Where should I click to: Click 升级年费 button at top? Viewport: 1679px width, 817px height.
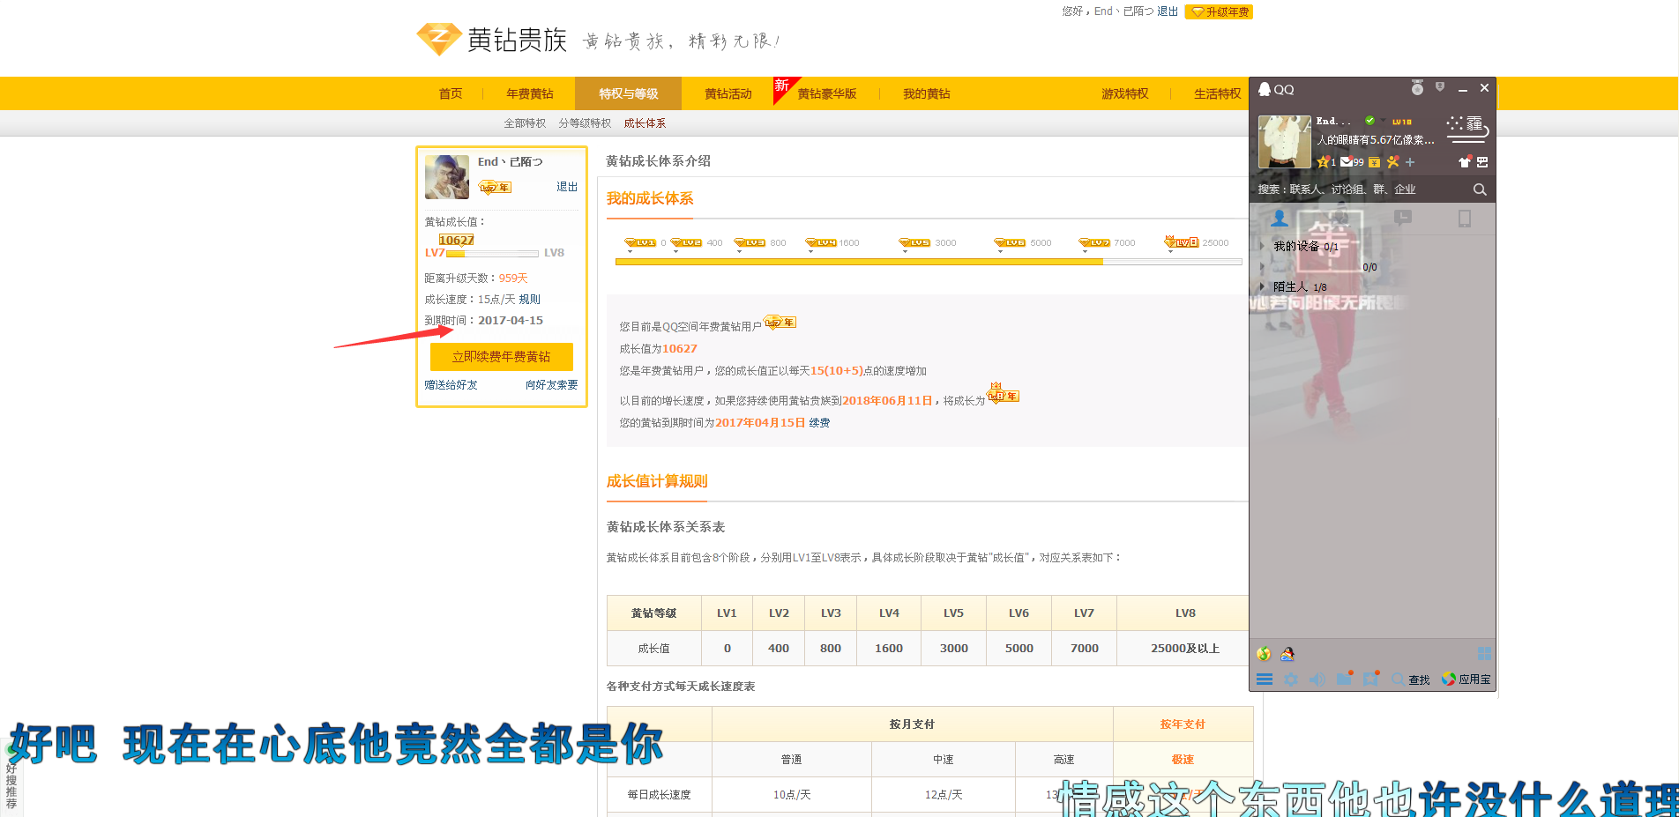[x=1220, y=12]
